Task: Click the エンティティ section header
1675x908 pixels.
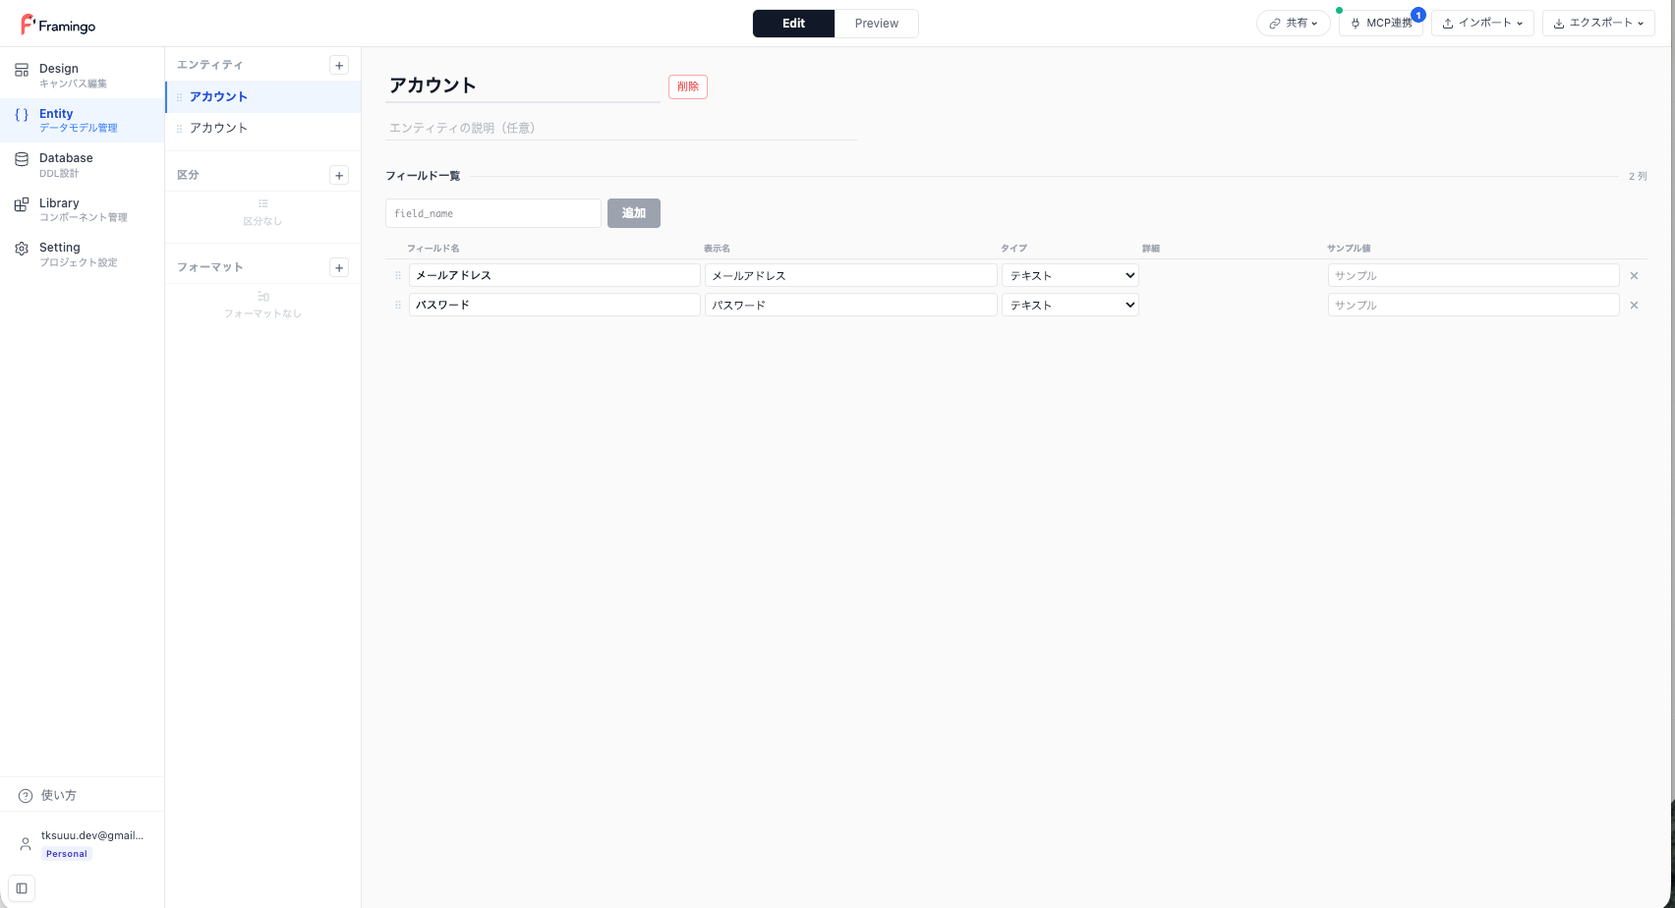Action: [x=209, y=65]
